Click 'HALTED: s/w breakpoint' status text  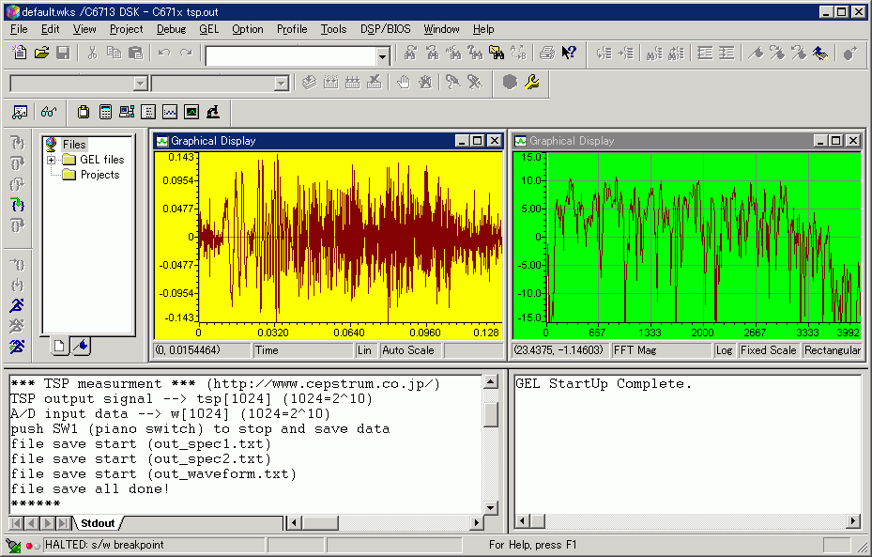point(104,545)
